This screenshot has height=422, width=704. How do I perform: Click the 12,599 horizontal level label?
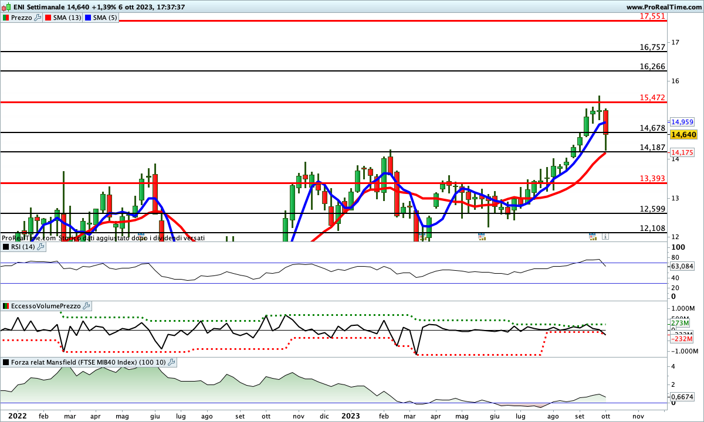652,209
